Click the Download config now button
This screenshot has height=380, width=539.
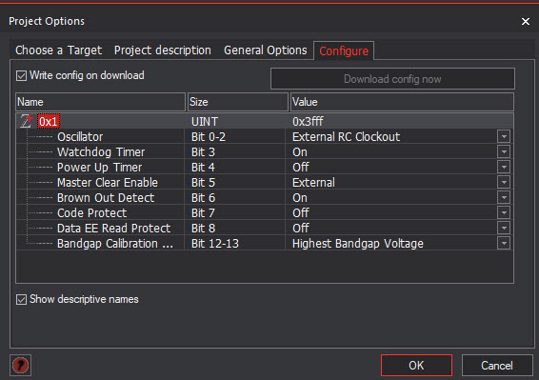[x=392, y=79]
